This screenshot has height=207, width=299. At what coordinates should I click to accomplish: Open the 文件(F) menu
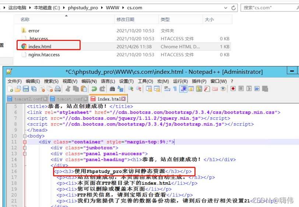click(15, 82)
